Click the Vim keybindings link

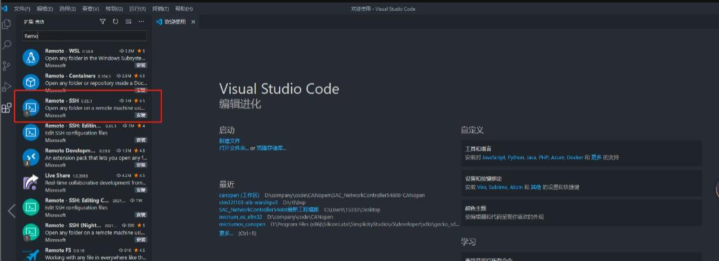pyautogui.click(x=481, y=187)
